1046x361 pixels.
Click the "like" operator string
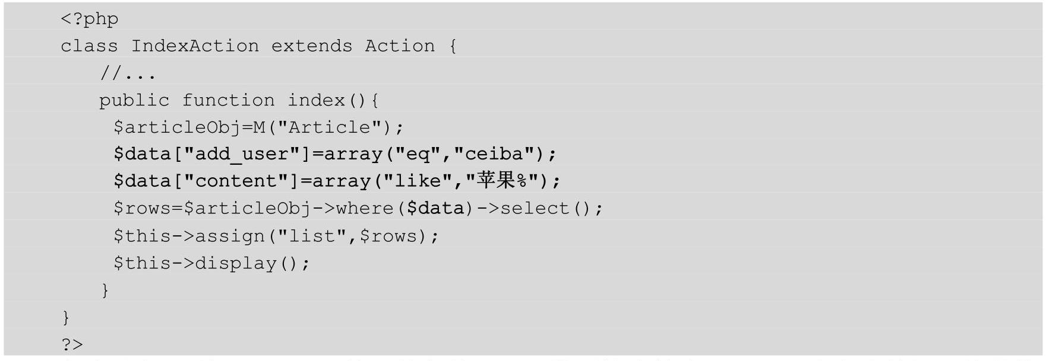pos(418,181)
